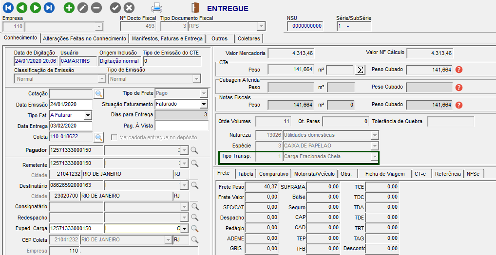Image resolution: width=496 pixels, height=255 pixels.
Task: Click the sigma sum button beside m³
Action: point(360,70)
